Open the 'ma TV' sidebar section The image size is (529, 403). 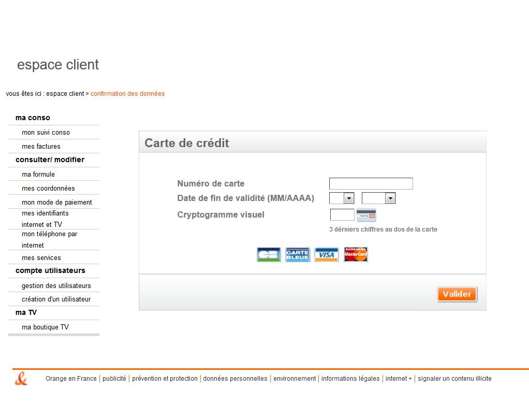26,312
